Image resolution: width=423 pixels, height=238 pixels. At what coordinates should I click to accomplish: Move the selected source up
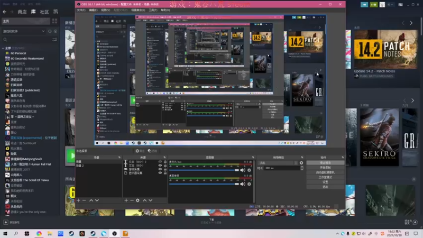(144, 200)
